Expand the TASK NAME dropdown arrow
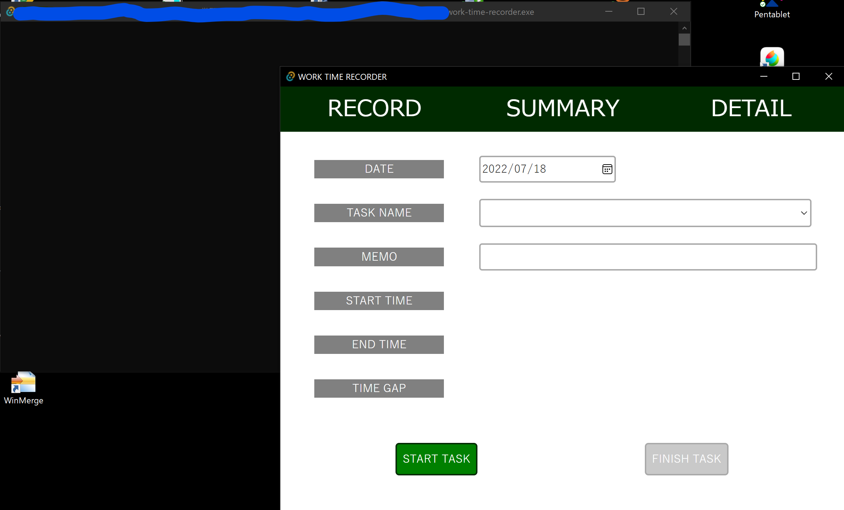 pyautogui.click(x=804, y=213)
